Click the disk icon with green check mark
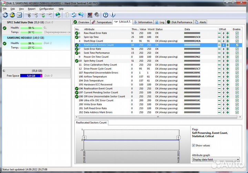The width and height of the screenshot is (248, 173). [42, 15]
